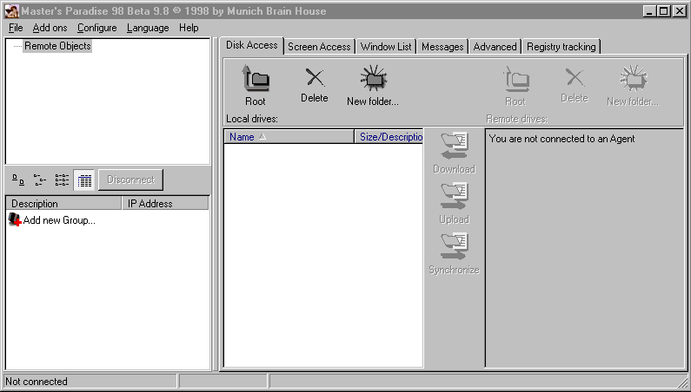Sort local files by Name column
This screenshot has width=691, height=392.
(289, 137)
